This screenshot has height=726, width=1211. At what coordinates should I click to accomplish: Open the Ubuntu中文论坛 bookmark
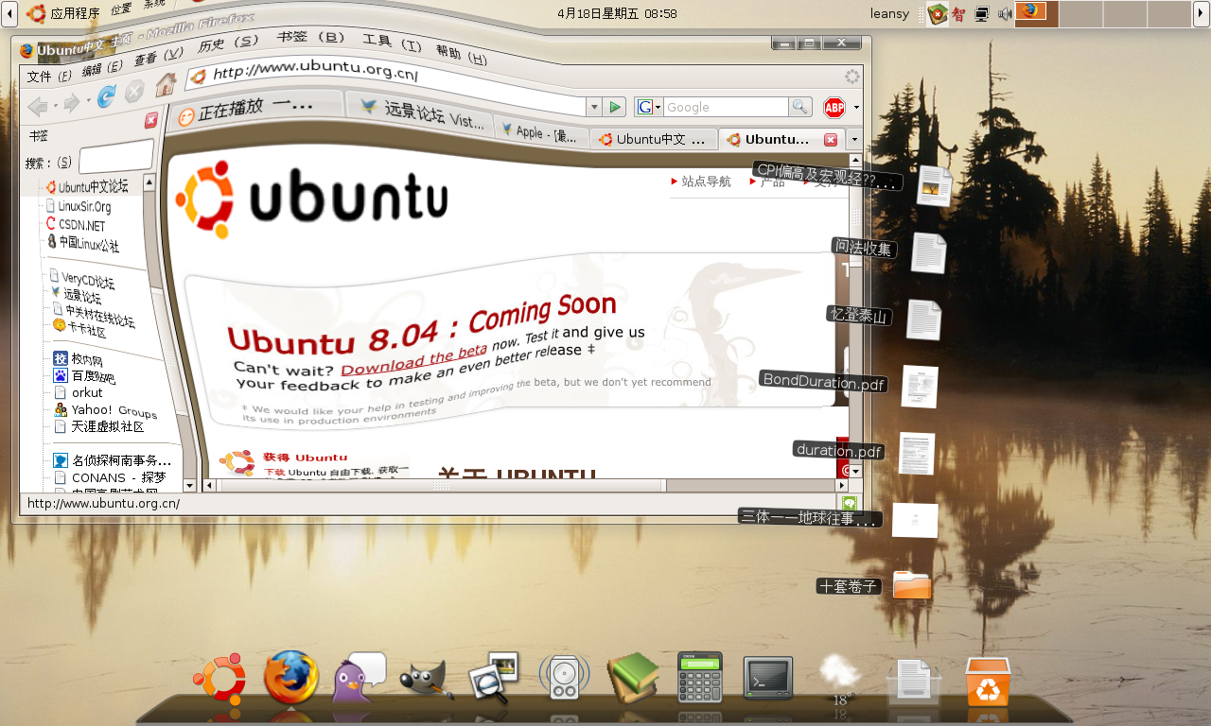86,187
